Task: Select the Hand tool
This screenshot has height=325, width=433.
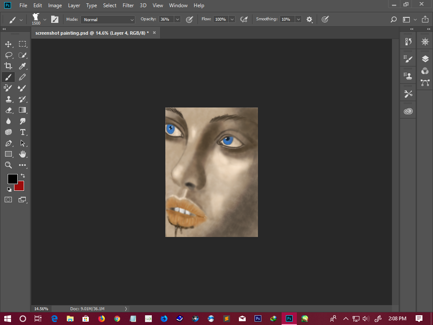Action: 22,154
